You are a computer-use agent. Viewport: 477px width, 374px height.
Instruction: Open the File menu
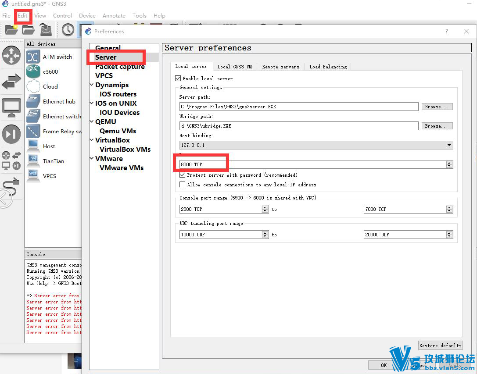7,15
